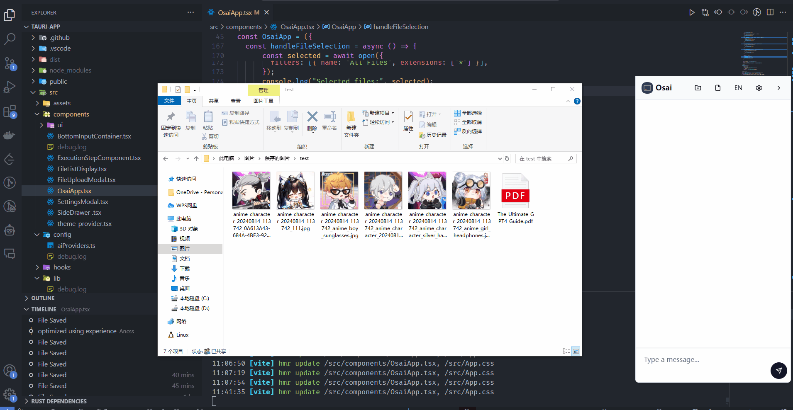
Task: Switch to the 共享 (Share) ribbon tab
Action: point(213,101)
